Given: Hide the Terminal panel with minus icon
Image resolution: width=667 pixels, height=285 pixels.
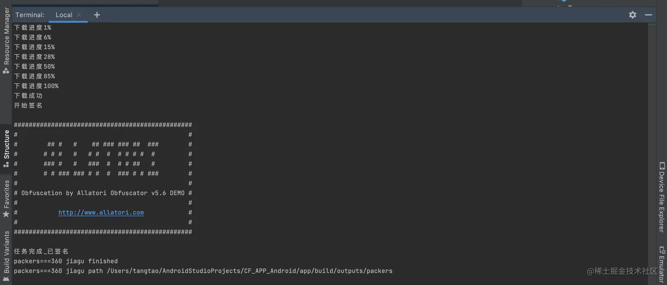Looking at the screenshot, I should (x=648, y=15).
